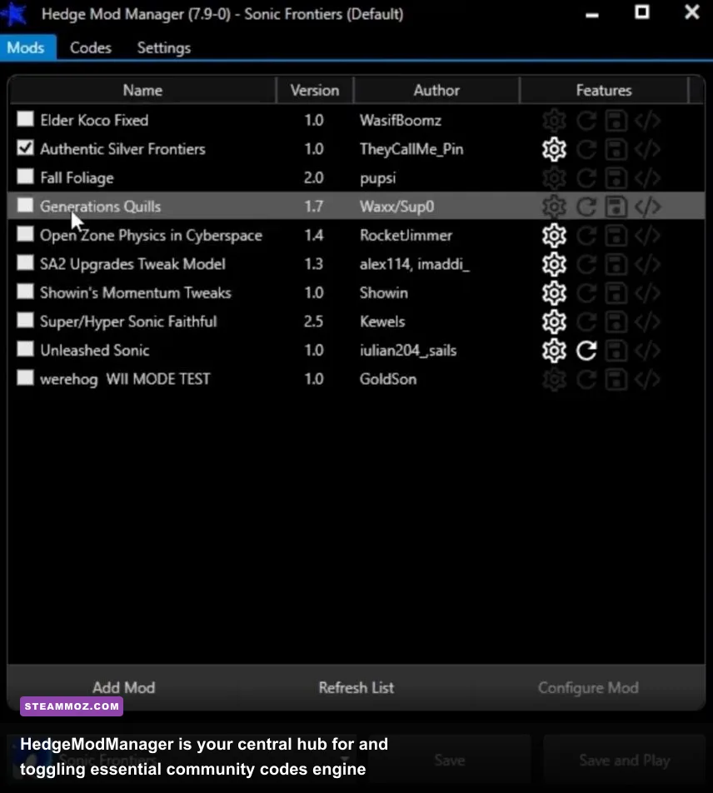Maximize the Hedge Mod Manager window
The height and width of the screenshot is (793, 713).
pyautogui.click(x=641, y=12)
